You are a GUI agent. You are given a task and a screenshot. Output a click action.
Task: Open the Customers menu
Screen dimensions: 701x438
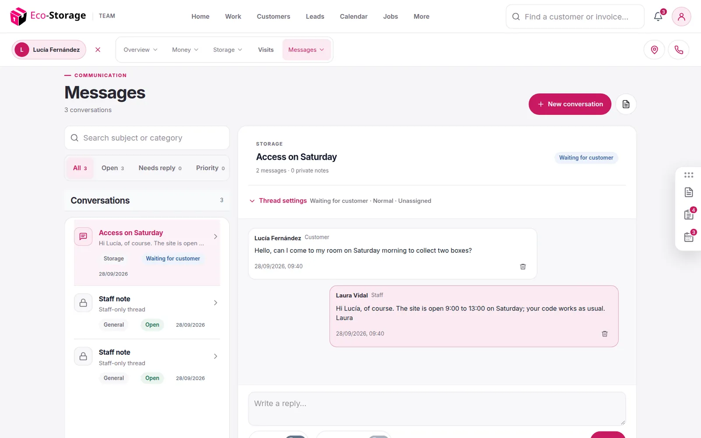pyautogui.click(x=273, y=17)
